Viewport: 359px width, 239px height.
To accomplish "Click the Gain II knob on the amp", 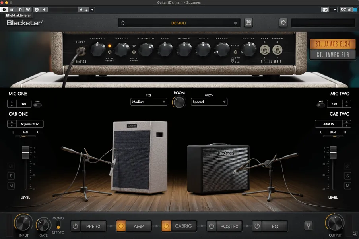I will point(122,49).
